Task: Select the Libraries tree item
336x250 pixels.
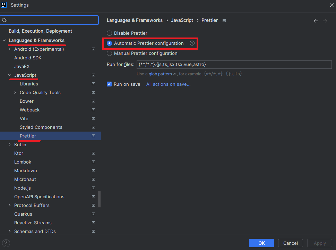Action: 29,84
